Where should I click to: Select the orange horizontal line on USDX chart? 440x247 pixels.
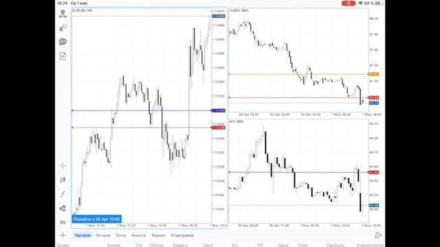[298, 74]
